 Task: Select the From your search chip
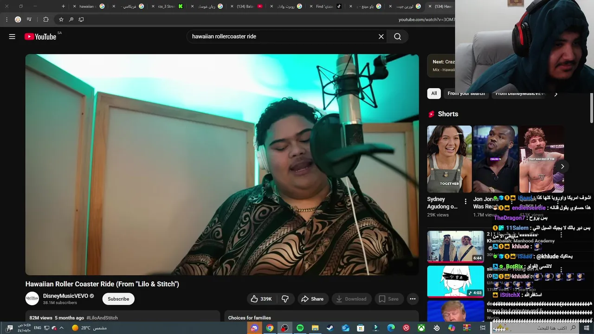(x=466, y=93)
